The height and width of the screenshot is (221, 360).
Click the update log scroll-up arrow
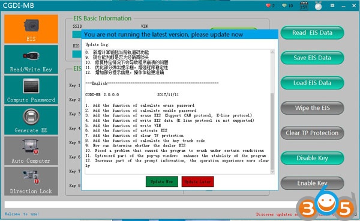(x=272, y=52)
